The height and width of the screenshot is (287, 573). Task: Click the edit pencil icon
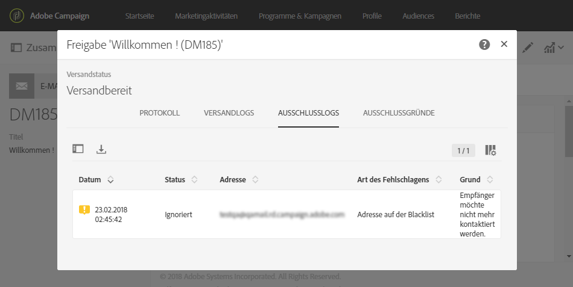(x=528, y=47)
